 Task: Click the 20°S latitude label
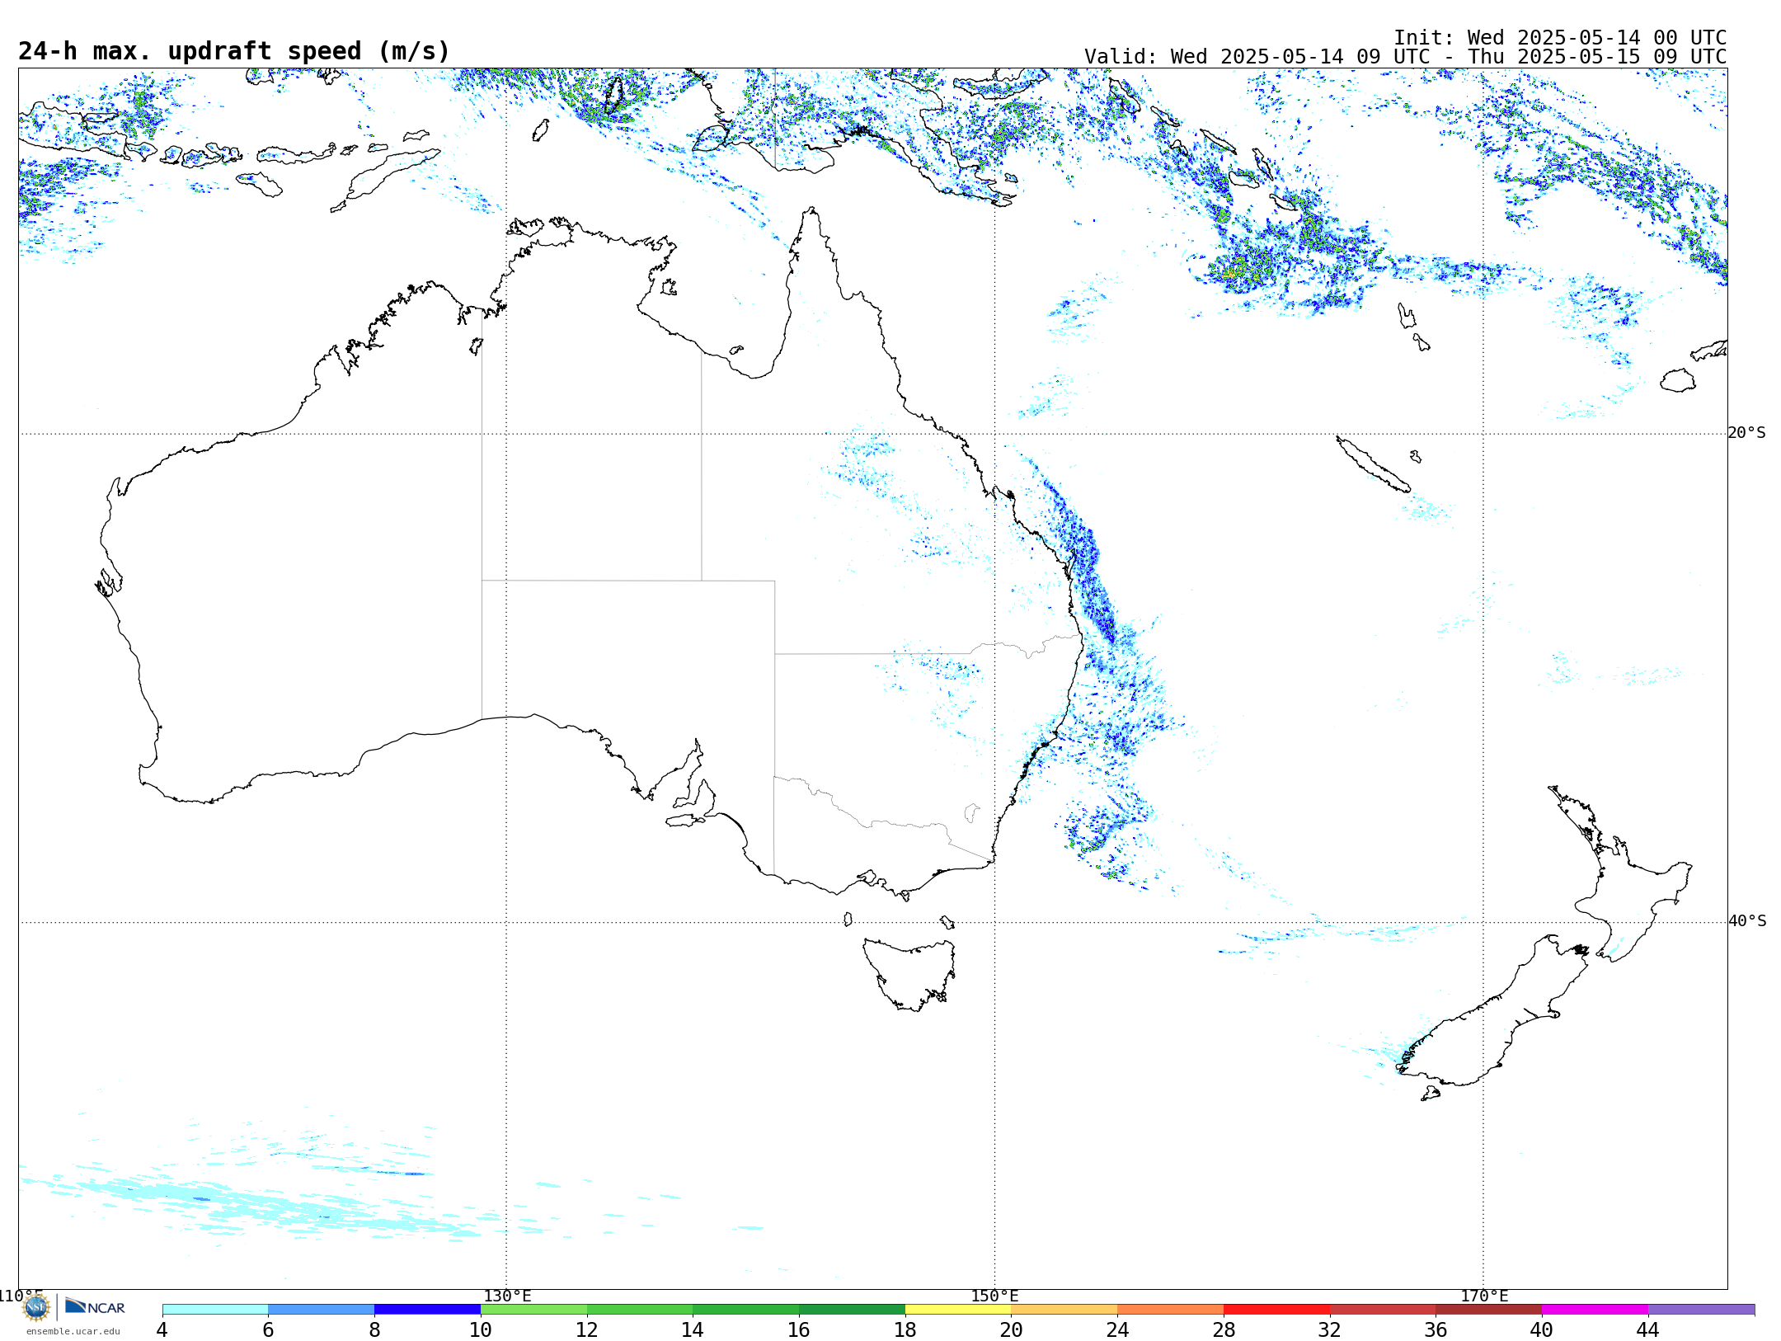(1747, 433)
